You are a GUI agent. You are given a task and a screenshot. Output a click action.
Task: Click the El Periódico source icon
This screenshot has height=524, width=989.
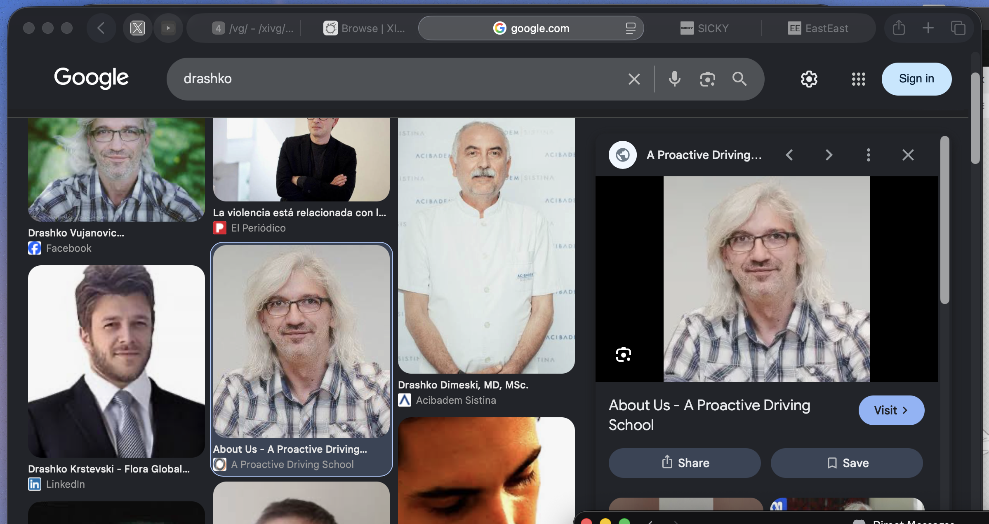click(220, 228)
